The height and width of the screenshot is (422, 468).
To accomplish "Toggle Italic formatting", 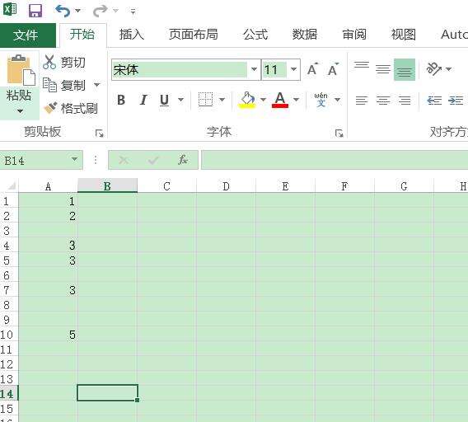I will [143, 100].
